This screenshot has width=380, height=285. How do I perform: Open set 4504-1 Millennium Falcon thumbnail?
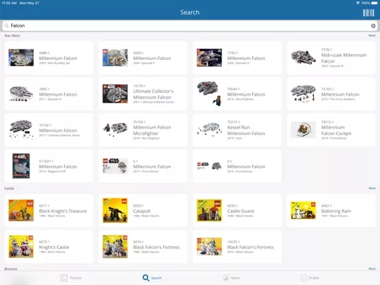point(115,57)
